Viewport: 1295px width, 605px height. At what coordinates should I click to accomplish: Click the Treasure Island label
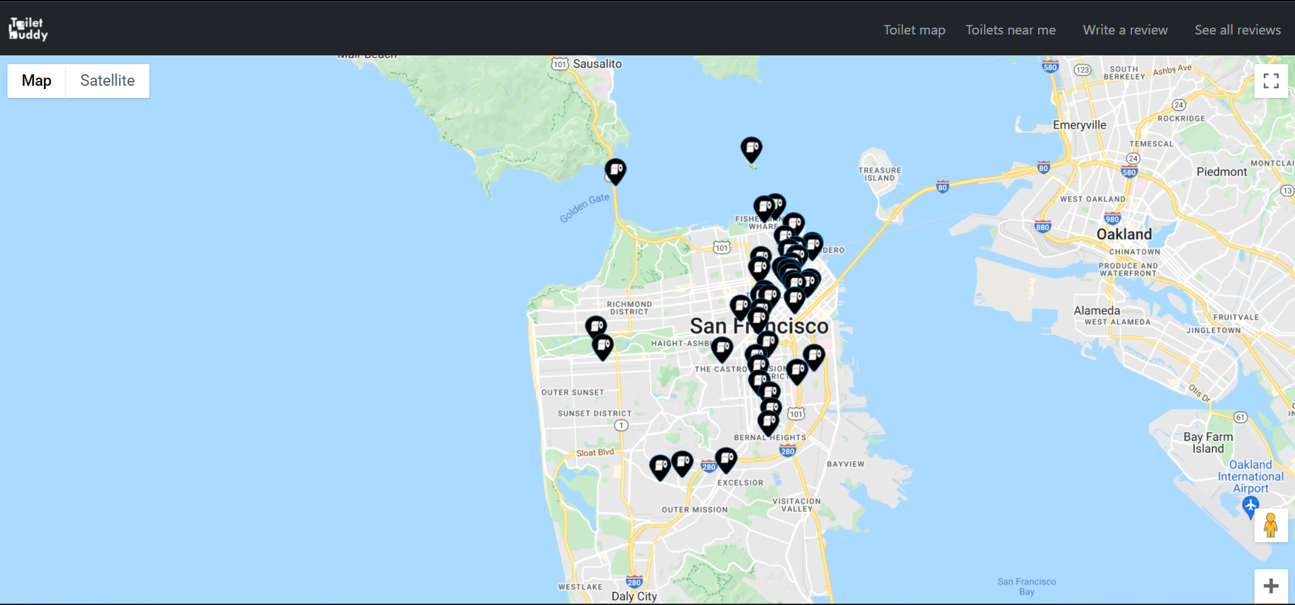pyautogui.click(x=880, y=174)
